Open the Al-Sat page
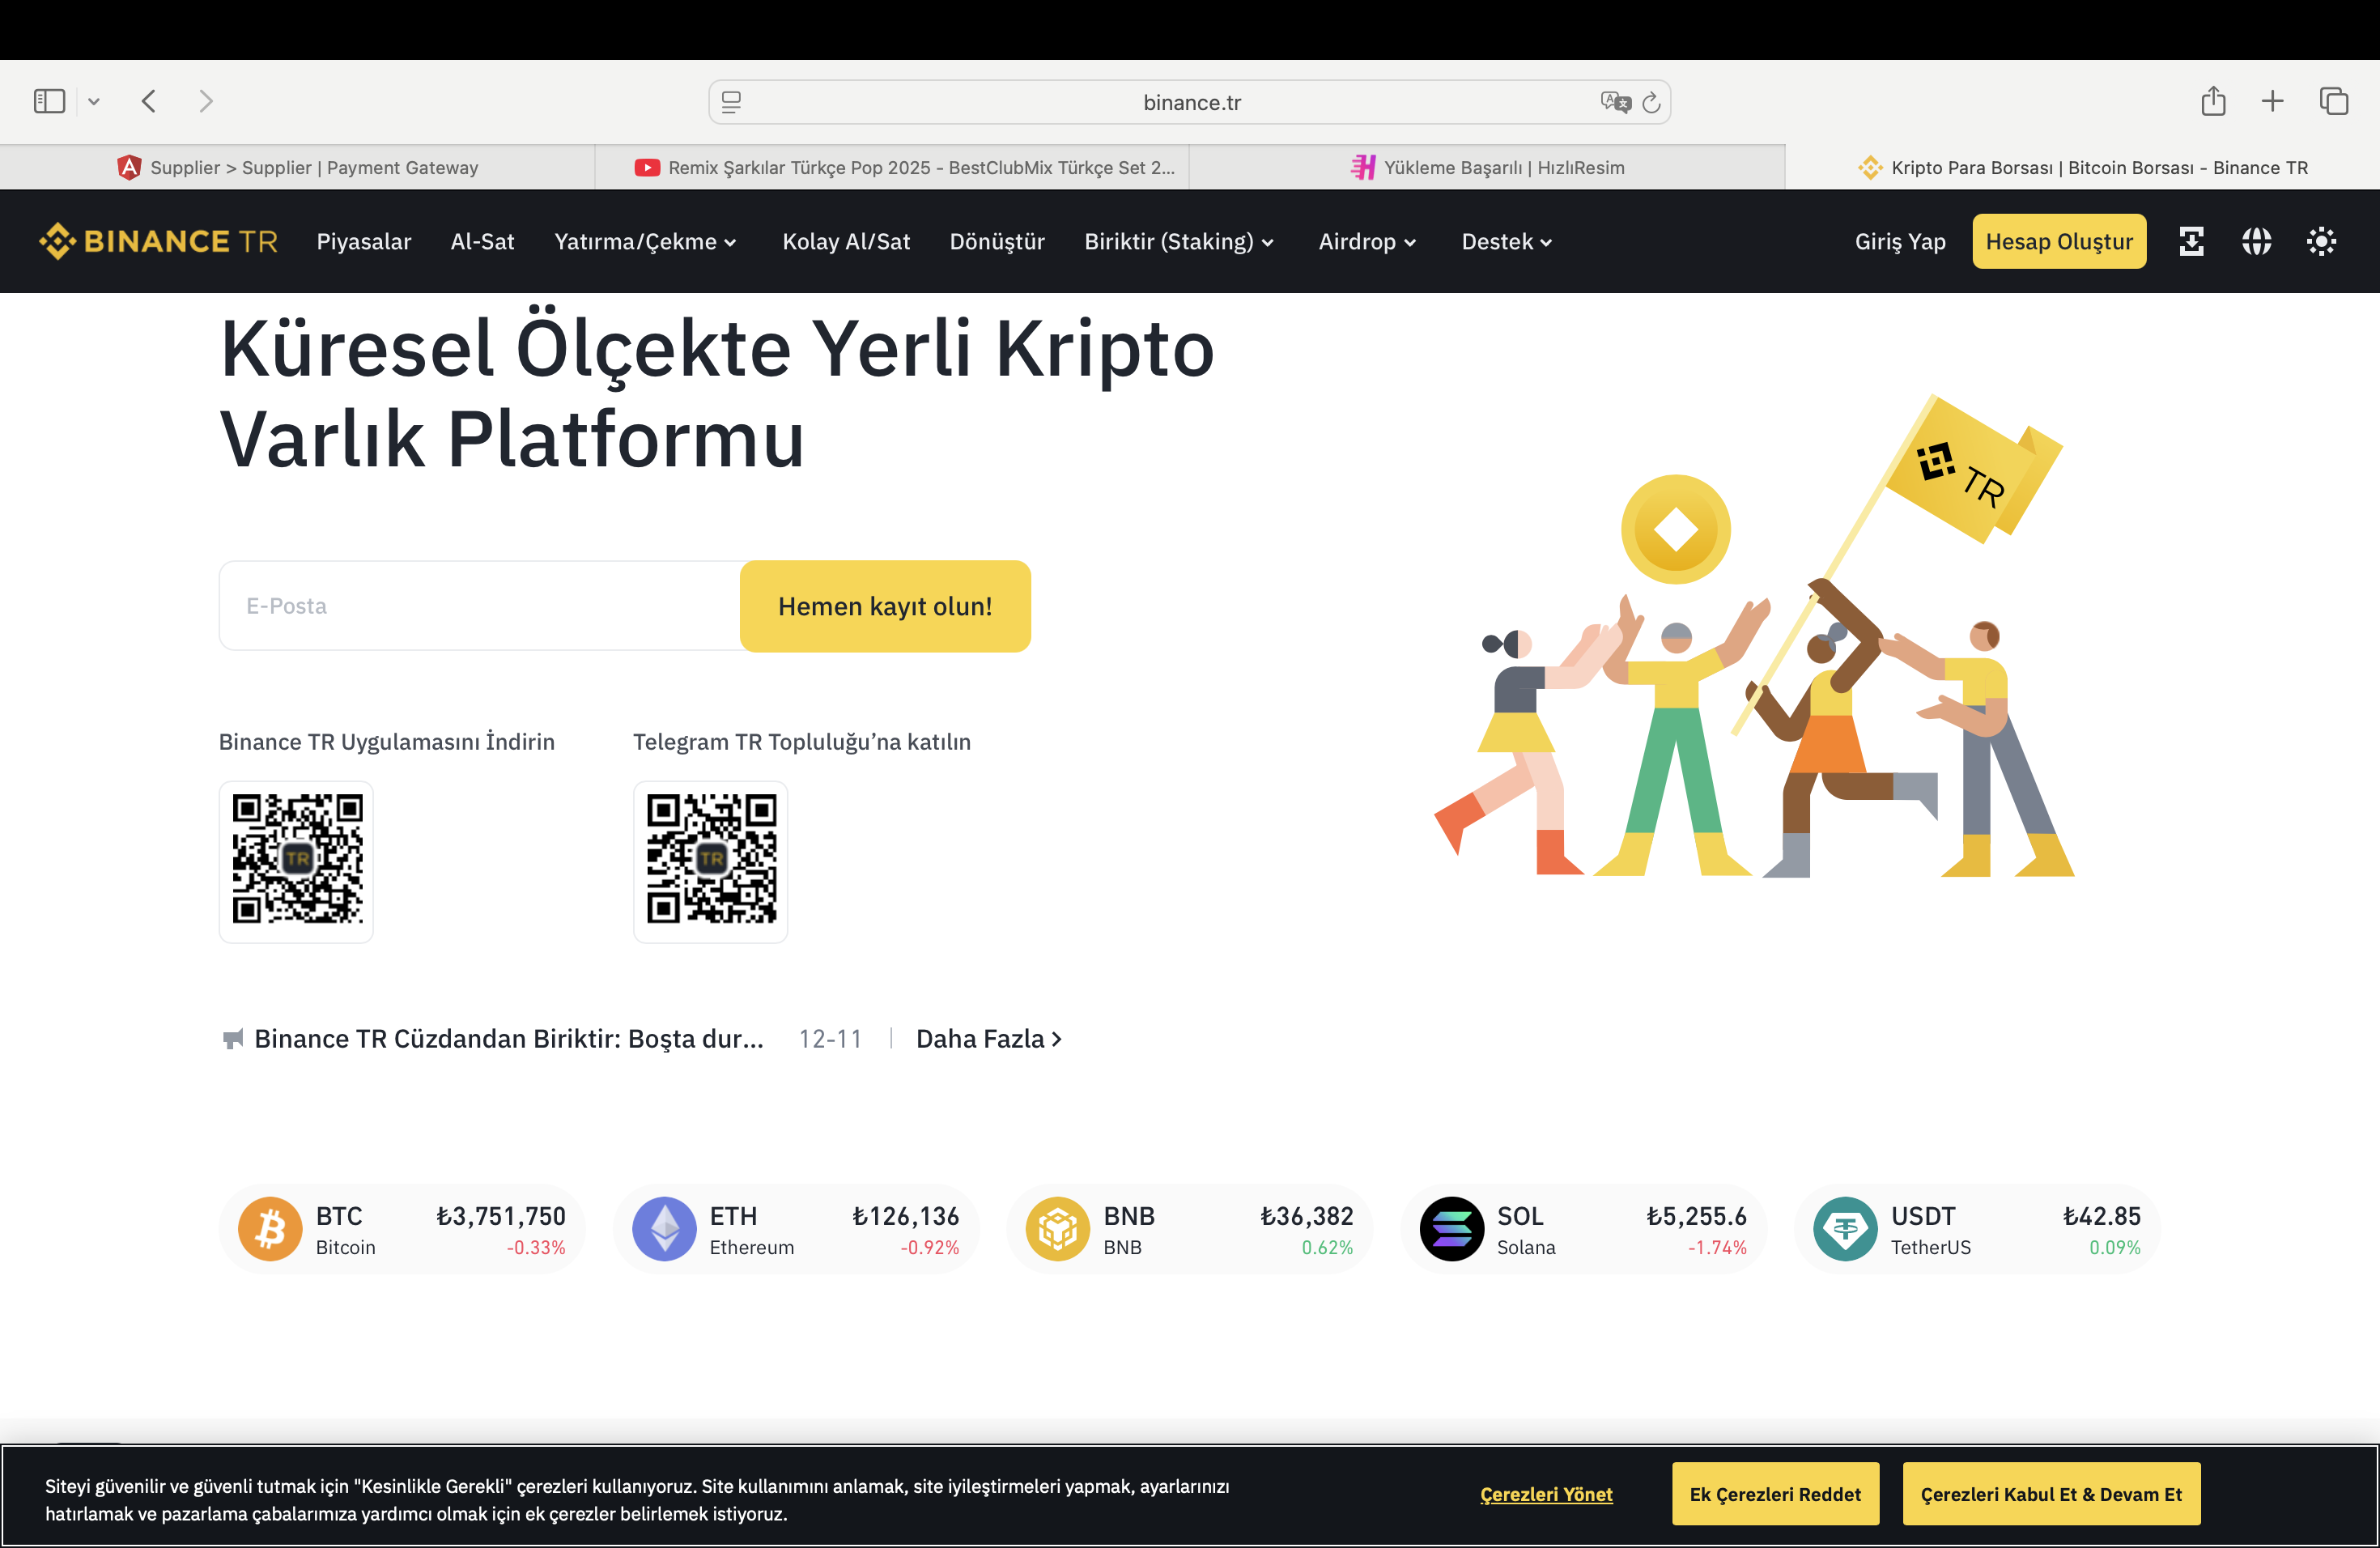The width and height of the screenshot is (2380, 1548). click(482, 241)
